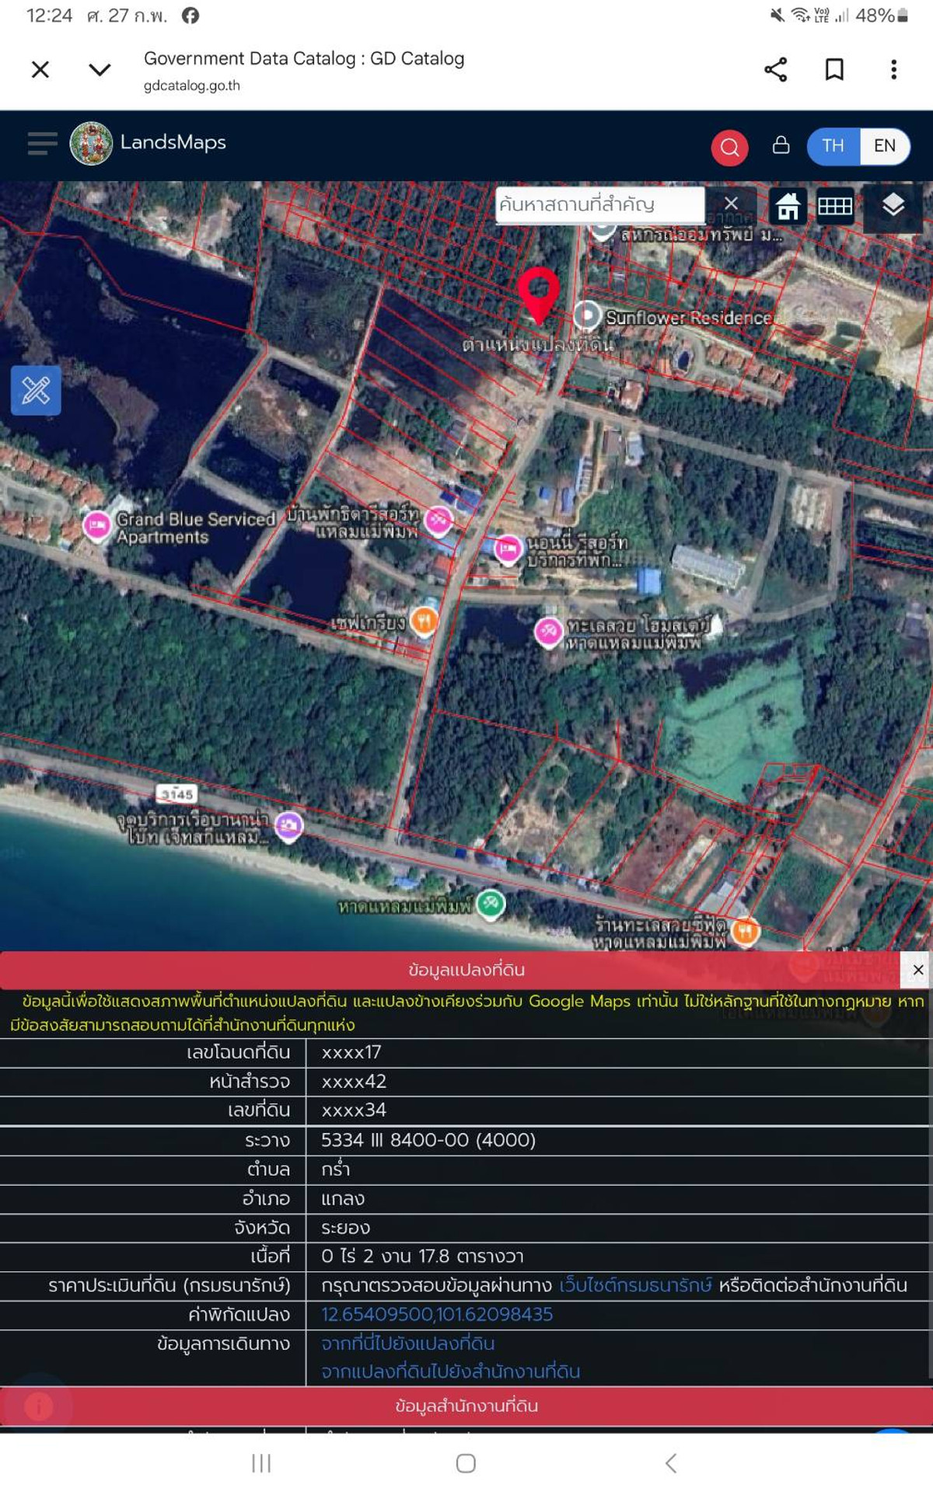Open the Treasury Department website link
Screen dimensions: 933x1492
pyautogui.click(x=635, y=1285)
